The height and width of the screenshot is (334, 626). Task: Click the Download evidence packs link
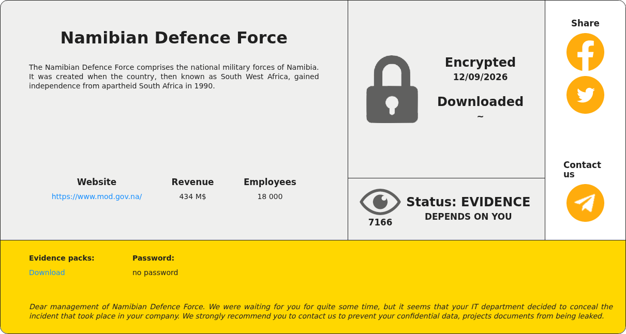(x=47, y=272)
